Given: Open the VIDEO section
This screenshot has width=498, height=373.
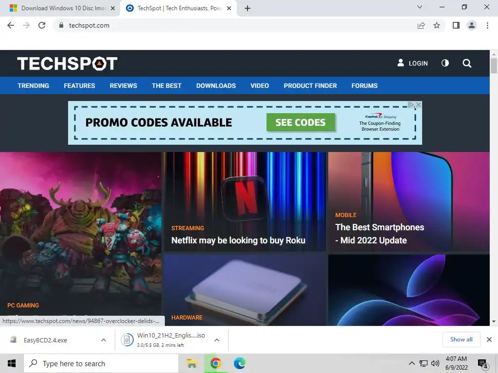Looking at the screenshot, I should click(x=260, y=85).
